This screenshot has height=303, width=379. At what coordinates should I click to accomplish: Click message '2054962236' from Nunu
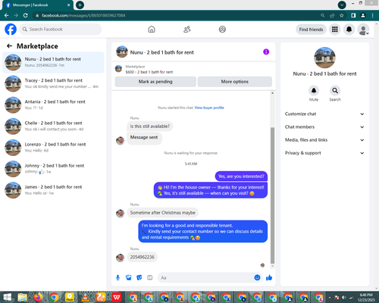click(x=142, y=257)
